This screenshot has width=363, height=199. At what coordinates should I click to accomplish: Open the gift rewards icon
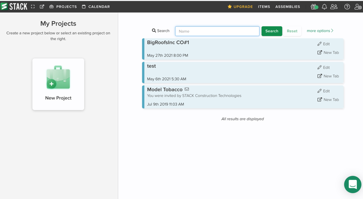click(x=314, y=7)
